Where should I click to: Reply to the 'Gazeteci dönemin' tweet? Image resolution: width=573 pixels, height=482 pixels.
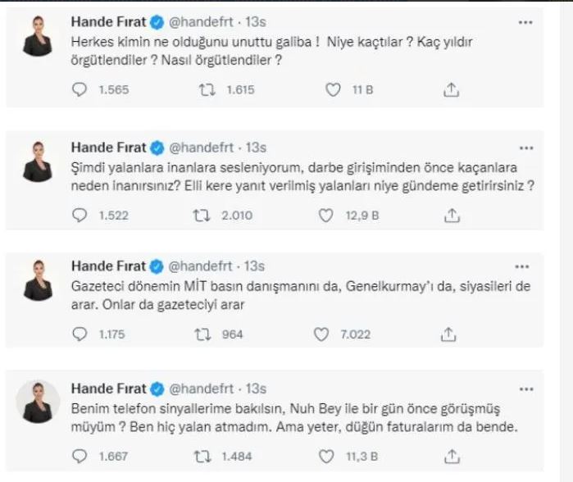tap(79, 334)
